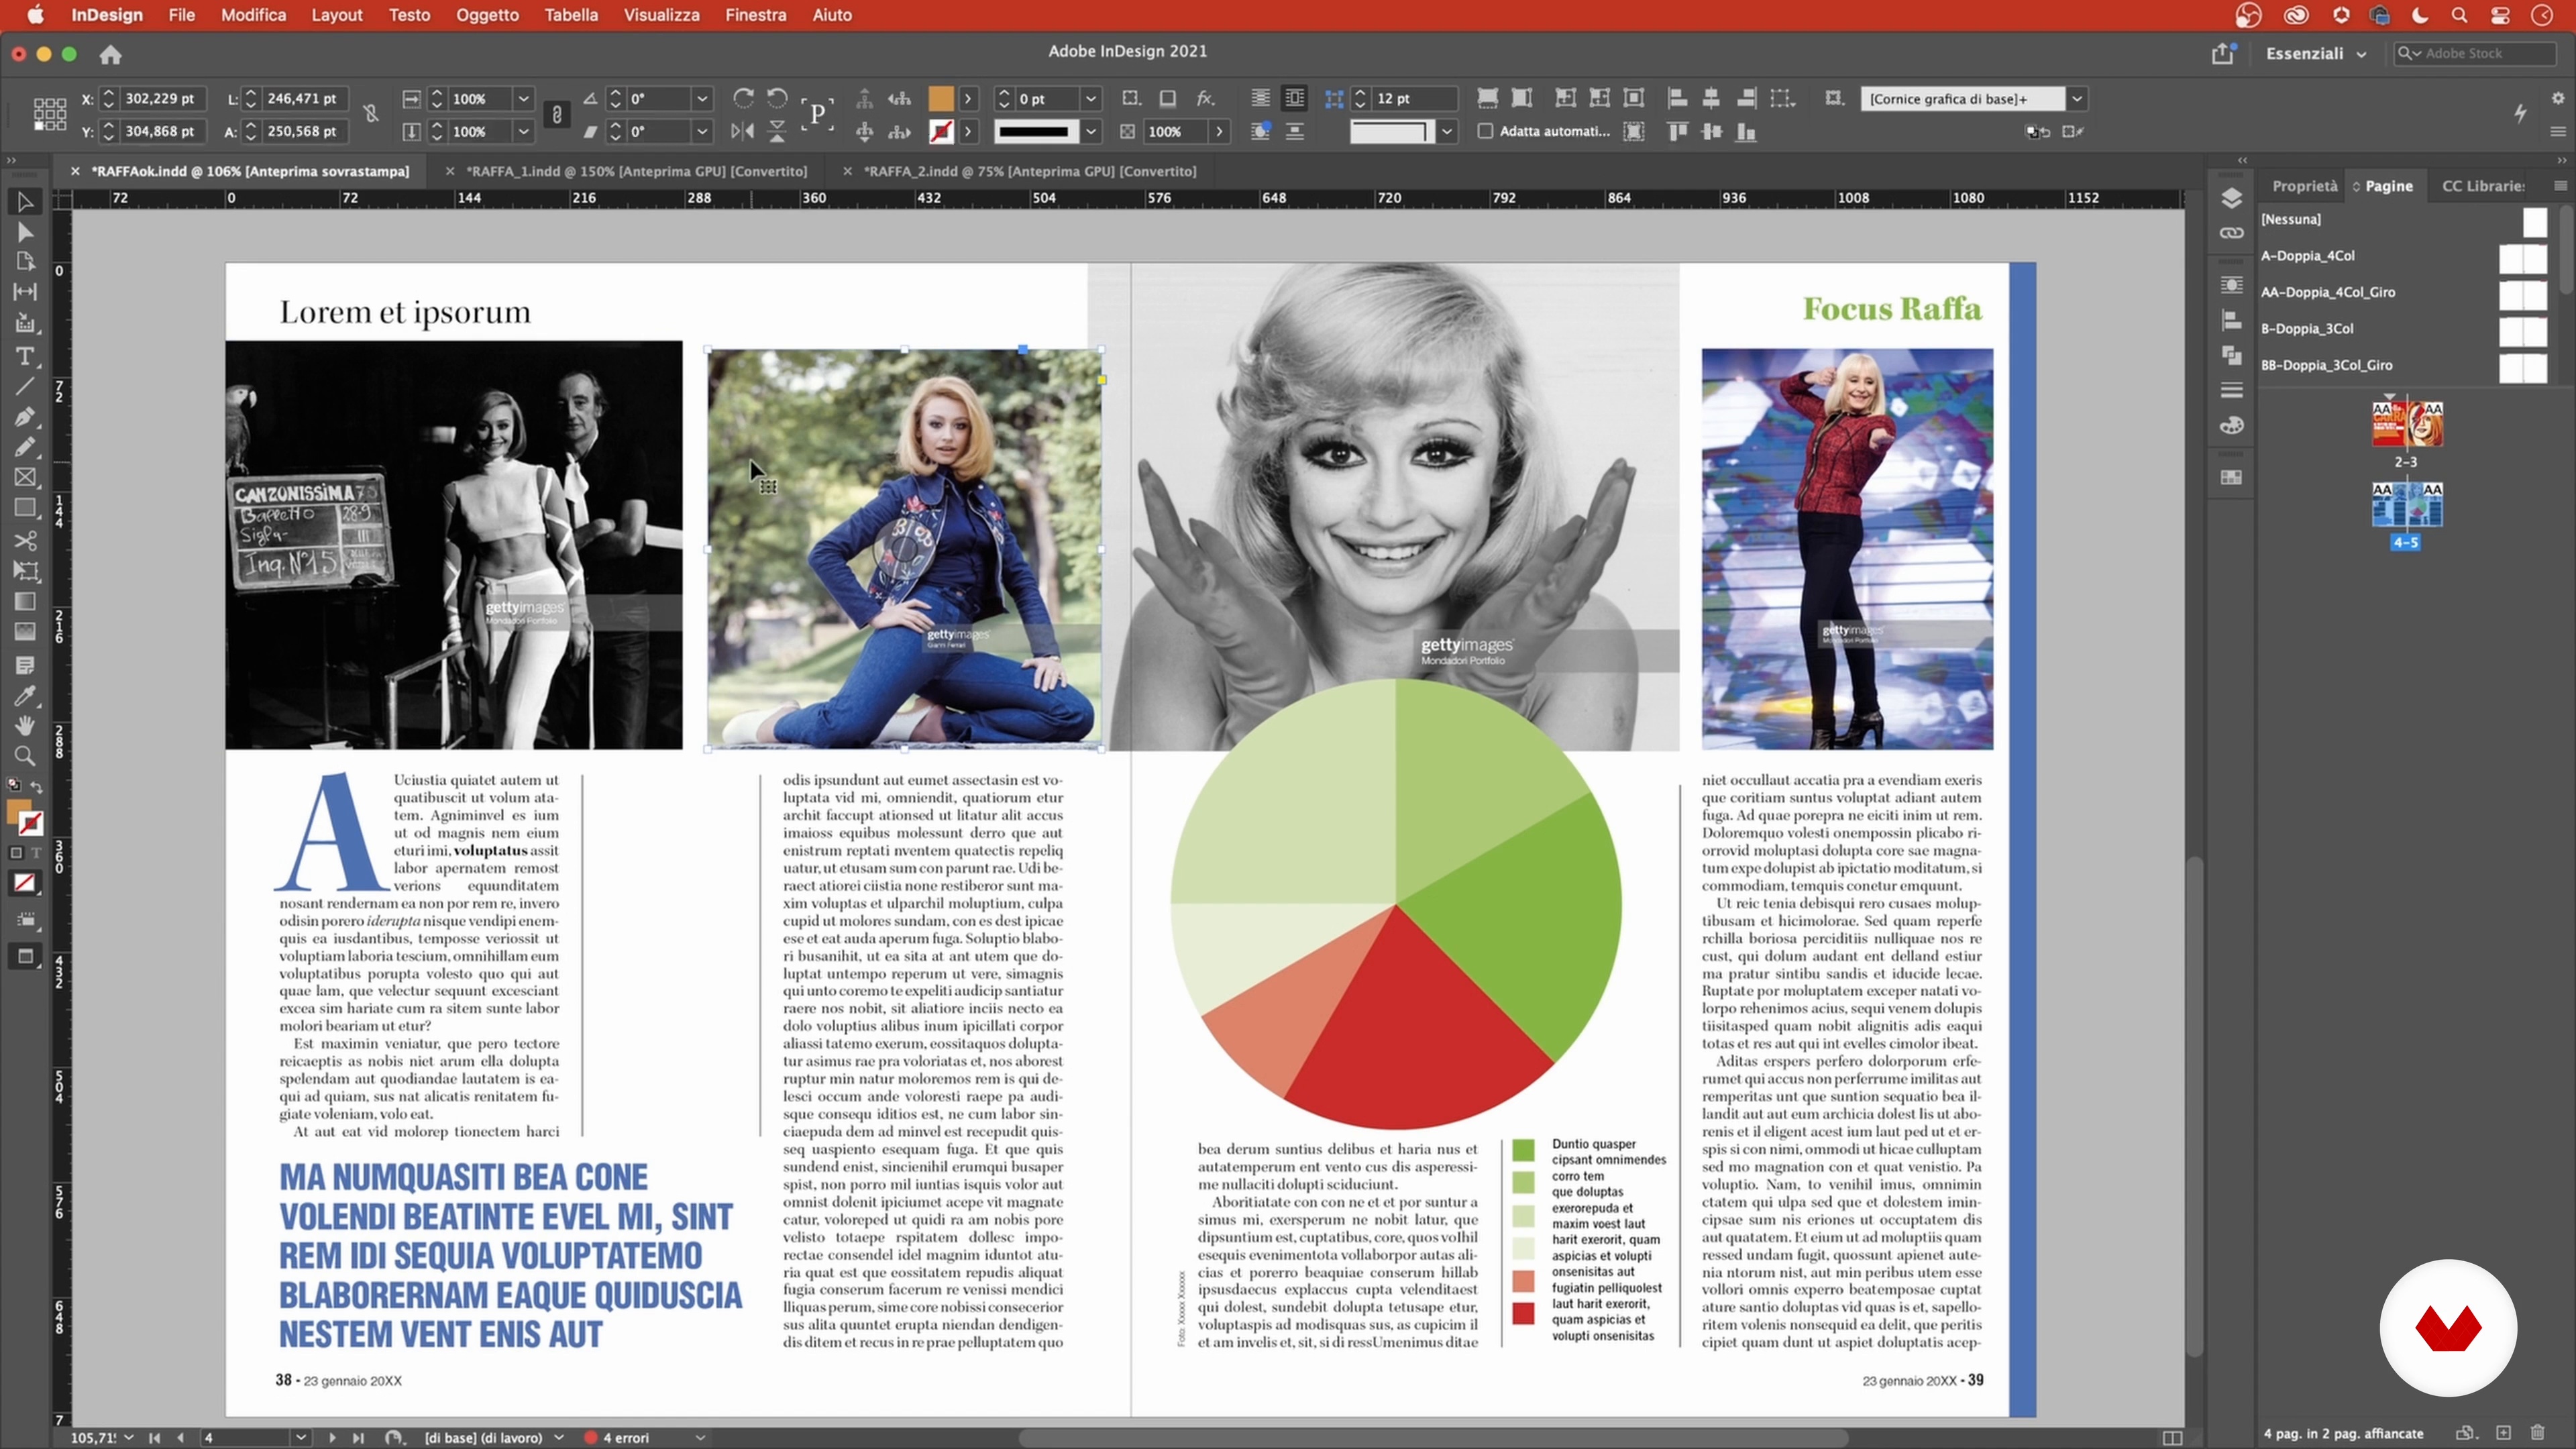Select the Pen tool
Image resolution: width=2576 pixels, height=1449 pixels.
[x=25, y=417]
